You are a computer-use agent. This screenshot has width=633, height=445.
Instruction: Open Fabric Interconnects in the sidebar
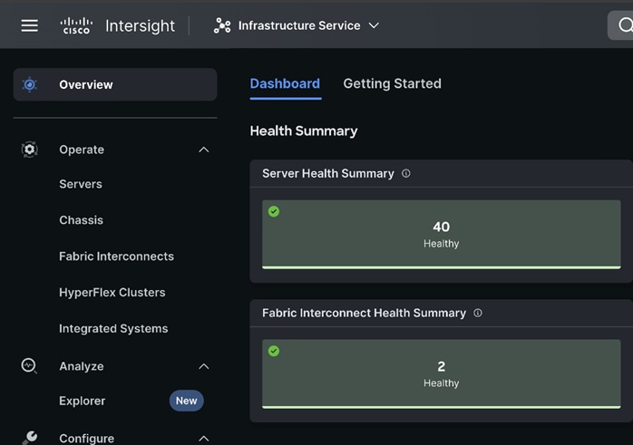[116, 256]
